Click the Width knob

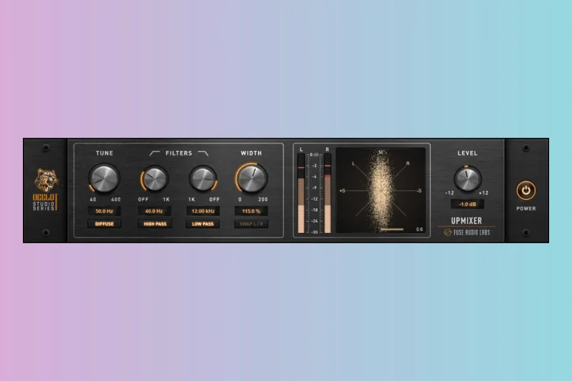coord(251,178)
